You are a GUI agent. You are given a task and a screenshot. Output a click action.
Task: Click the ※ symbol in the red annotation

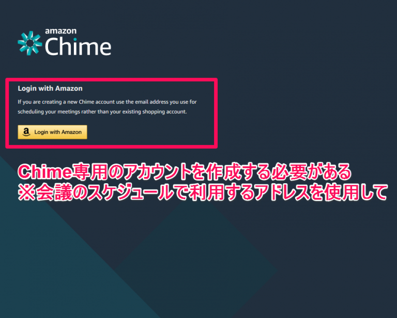click(26, 193)
